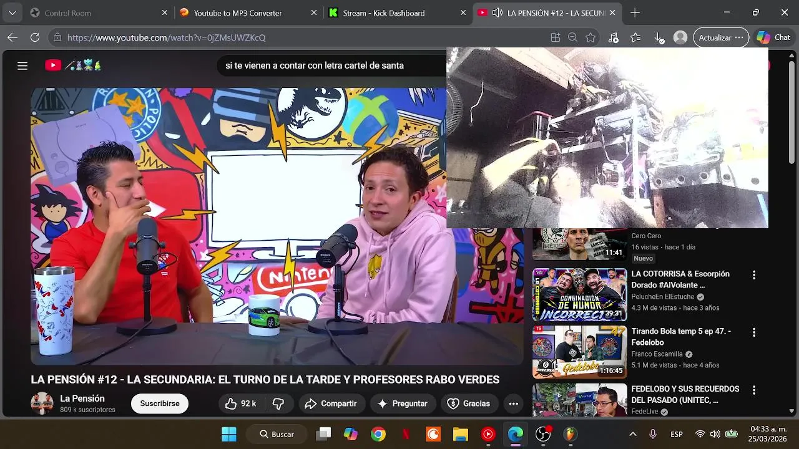Open the Cero Cero video thumbnail

click(x=579, y=244)
